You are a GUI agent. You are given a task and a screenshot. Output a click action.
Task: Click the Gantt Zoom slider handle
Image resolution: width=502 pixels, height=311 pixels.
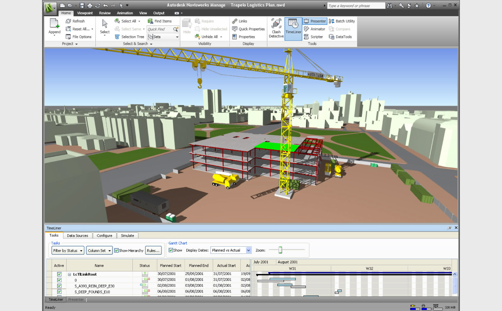280,250
